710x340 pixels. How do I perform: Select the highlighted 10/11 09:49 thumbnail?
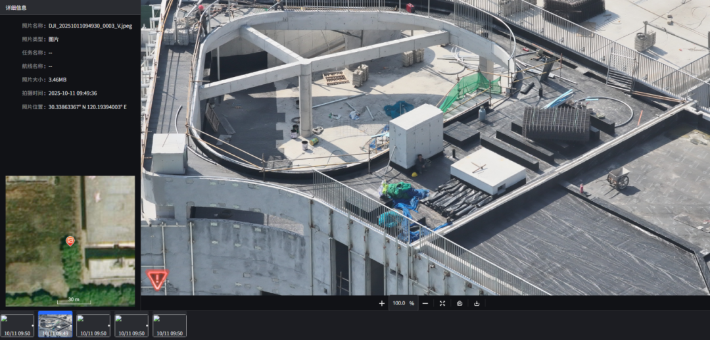pyautogui.click(x=55, y=325)
